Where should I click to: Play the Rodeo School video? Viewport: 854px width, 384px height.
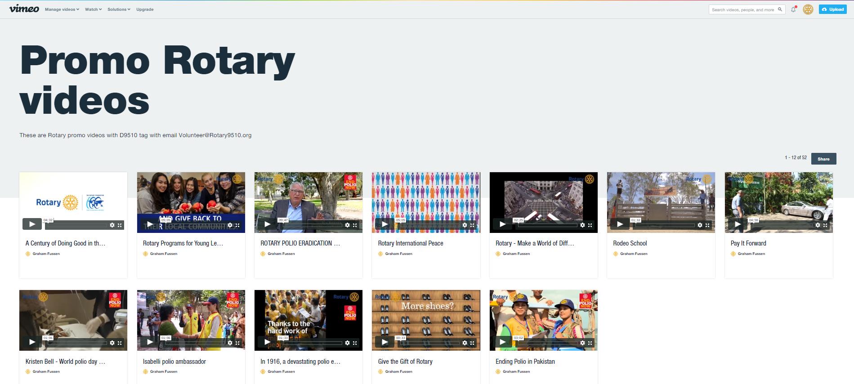click(x=620, y=224)
